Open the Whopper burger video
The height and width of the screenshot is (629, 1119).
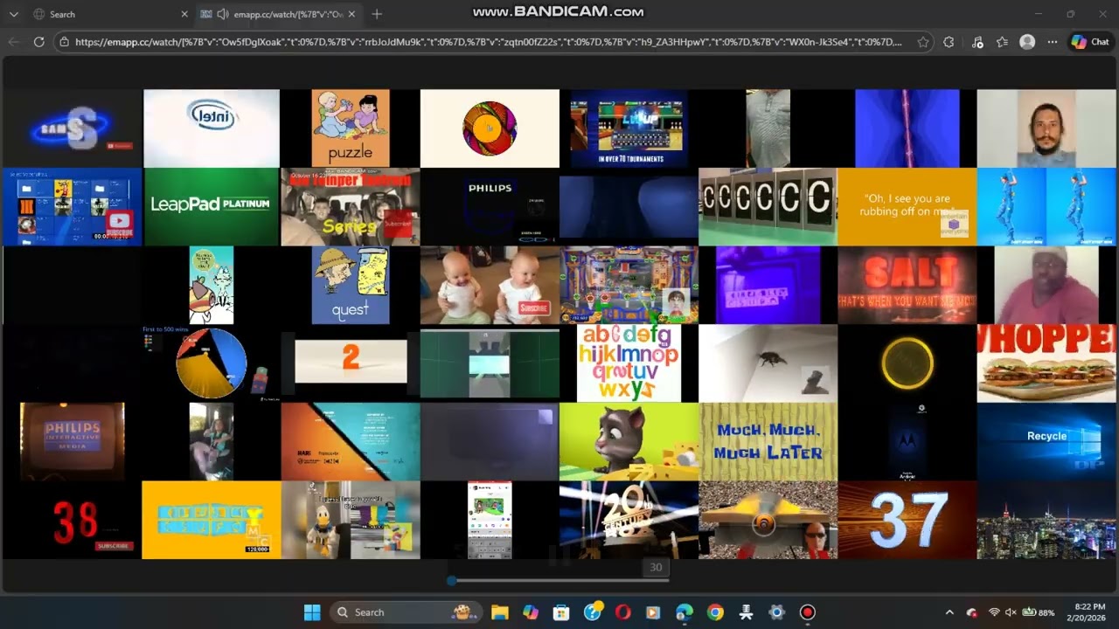click(1046, 363)
